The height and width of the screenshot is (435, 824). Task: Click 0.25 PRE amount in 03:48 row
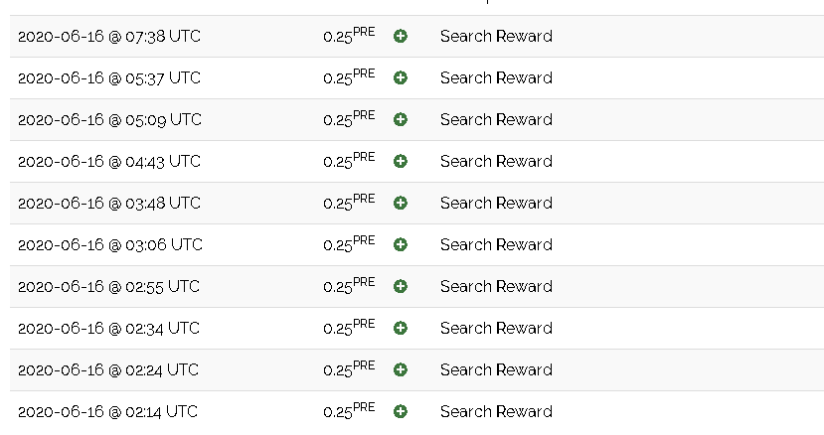click(349, 202)
